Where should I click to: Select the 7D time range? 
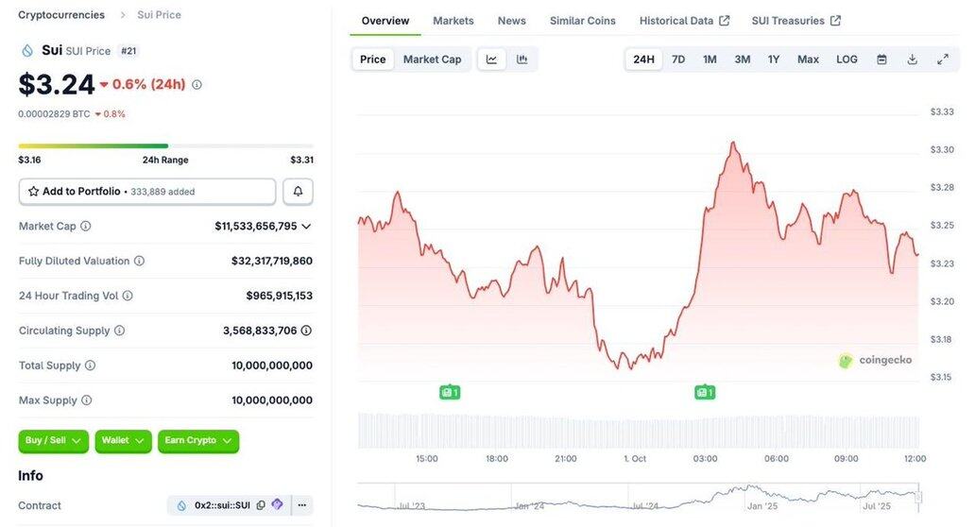click(x=678, y=59)
